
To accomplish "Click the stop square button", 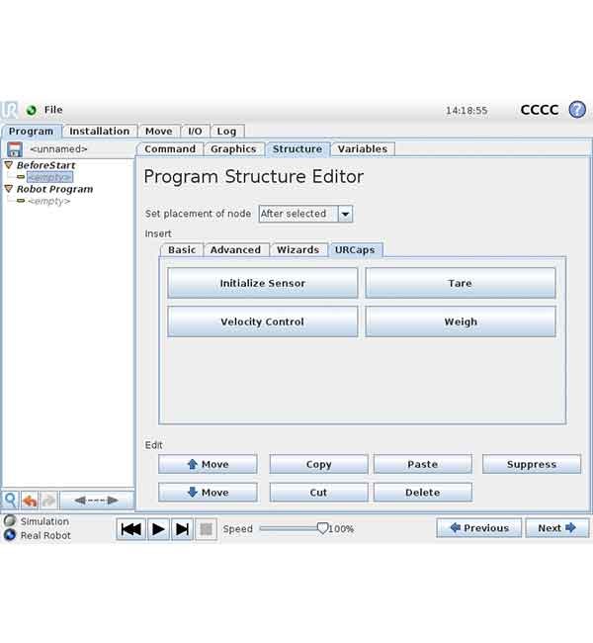I will click(206, 529).
